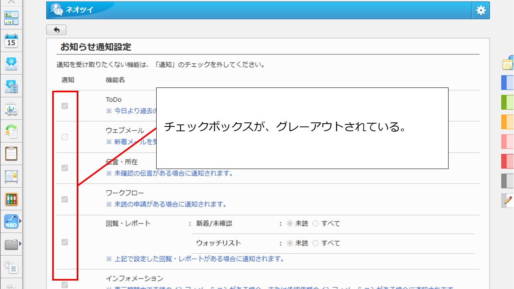514x289 pixels.
Task: Open the clipboard icon in sidebar
Action: [x=11, y=153]
